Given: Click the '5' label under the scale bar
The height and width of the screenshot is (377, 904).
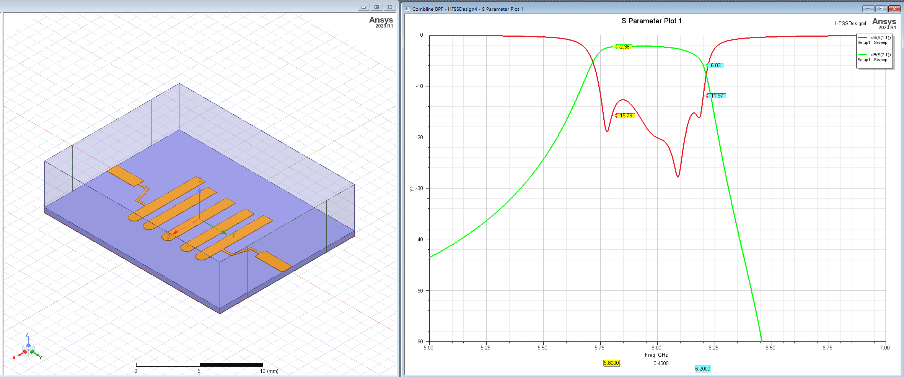Looking at the screenshot, I should [x=199, y=371].
